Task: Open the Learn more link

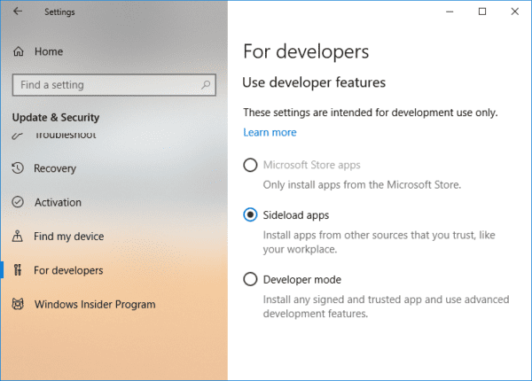Action: click(x=270, y=133)
